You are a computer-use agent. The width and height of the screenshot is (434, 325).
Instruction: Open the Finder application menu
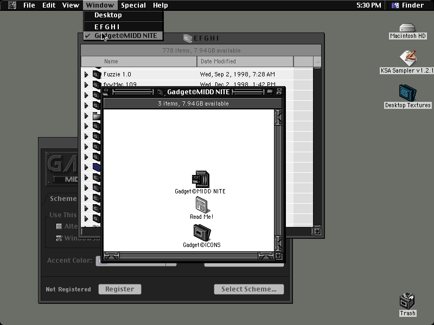[x=409, y=5]
